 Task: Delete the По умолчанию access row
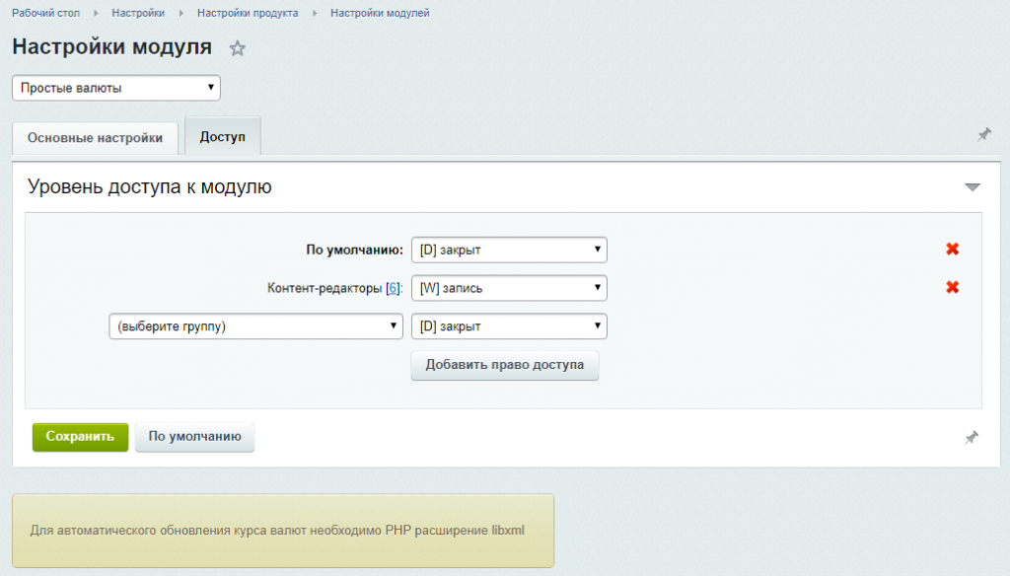(952, 250)
